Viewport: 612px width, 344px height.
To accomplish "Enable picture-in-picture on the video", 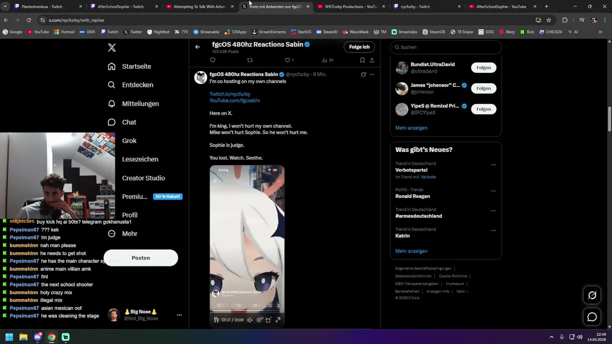I will pyautogui.click(x=268, y=320).
